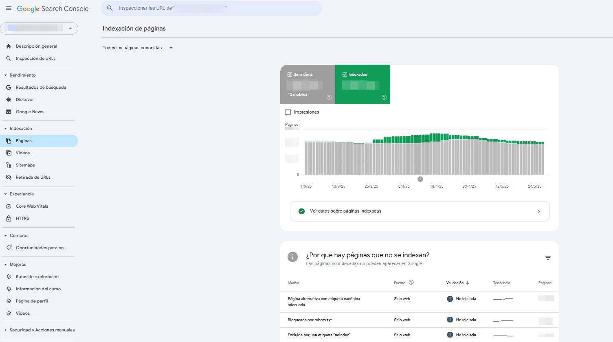Viewport: 613px width, 342px height.
Task: Open Bloqueada por robots.txt row
Action: tap(420, 320)
